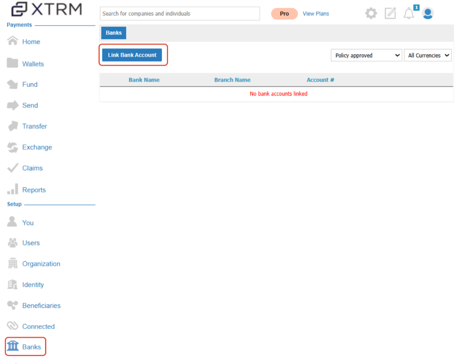The width and height of the screenshot is (462, 364).
Task: Sort by Bank Name column header
Action: coord(144,80)
